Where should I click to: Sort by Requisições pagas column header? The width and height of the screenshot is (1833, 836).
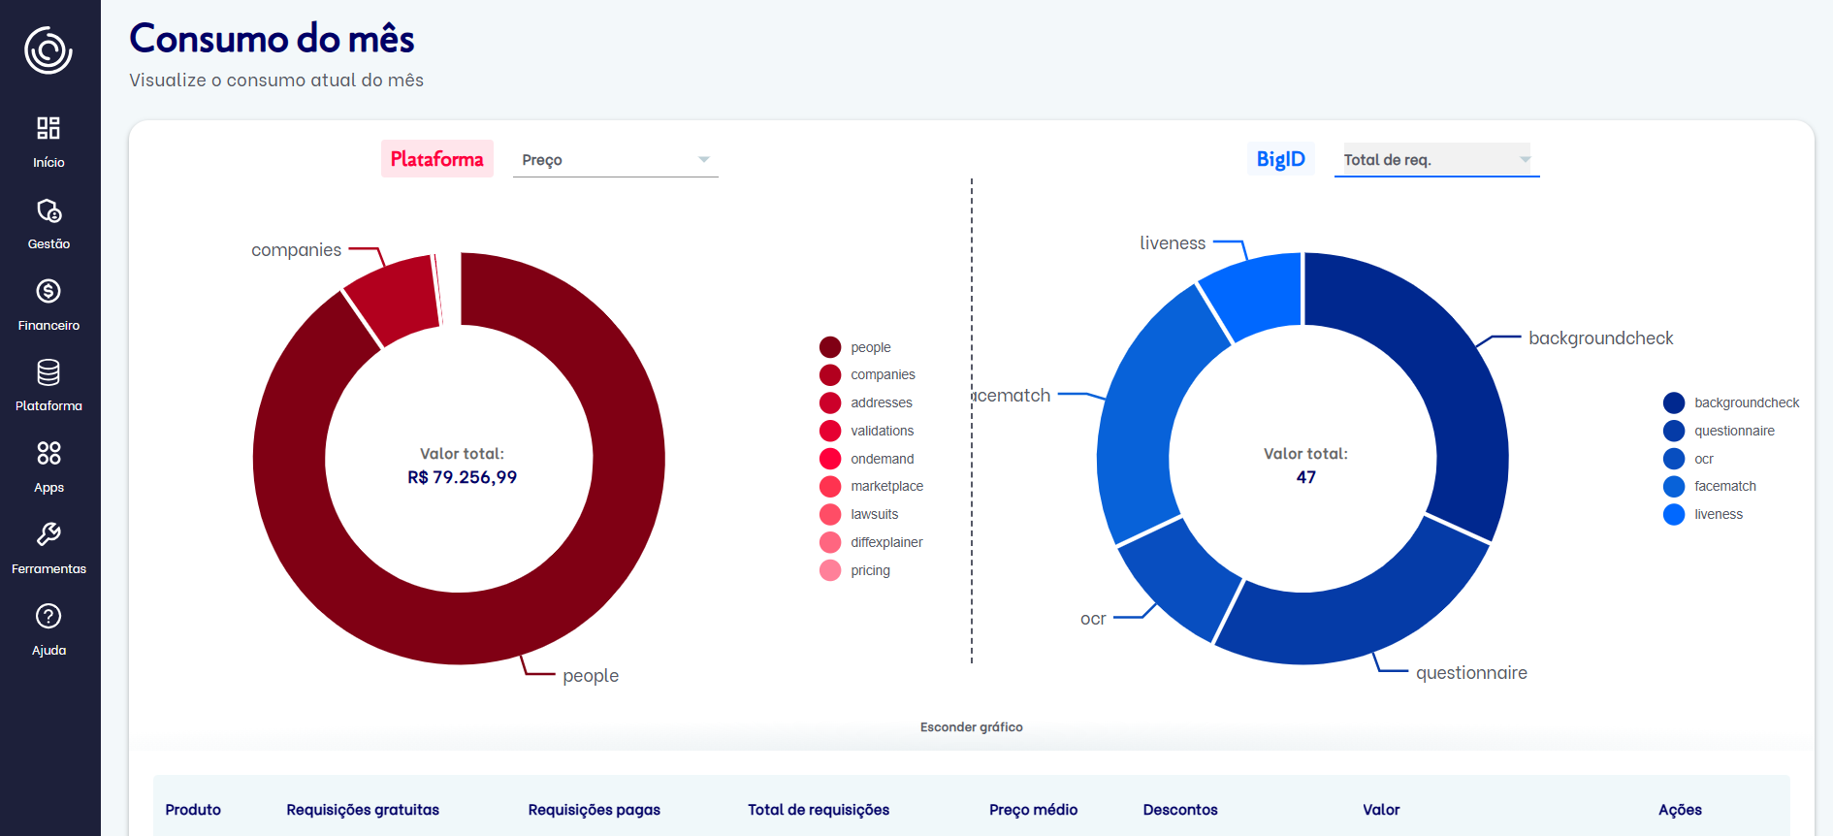(x=595, y=810)
